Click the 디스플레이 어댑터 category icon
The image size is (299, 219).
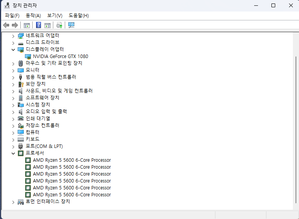21,50
